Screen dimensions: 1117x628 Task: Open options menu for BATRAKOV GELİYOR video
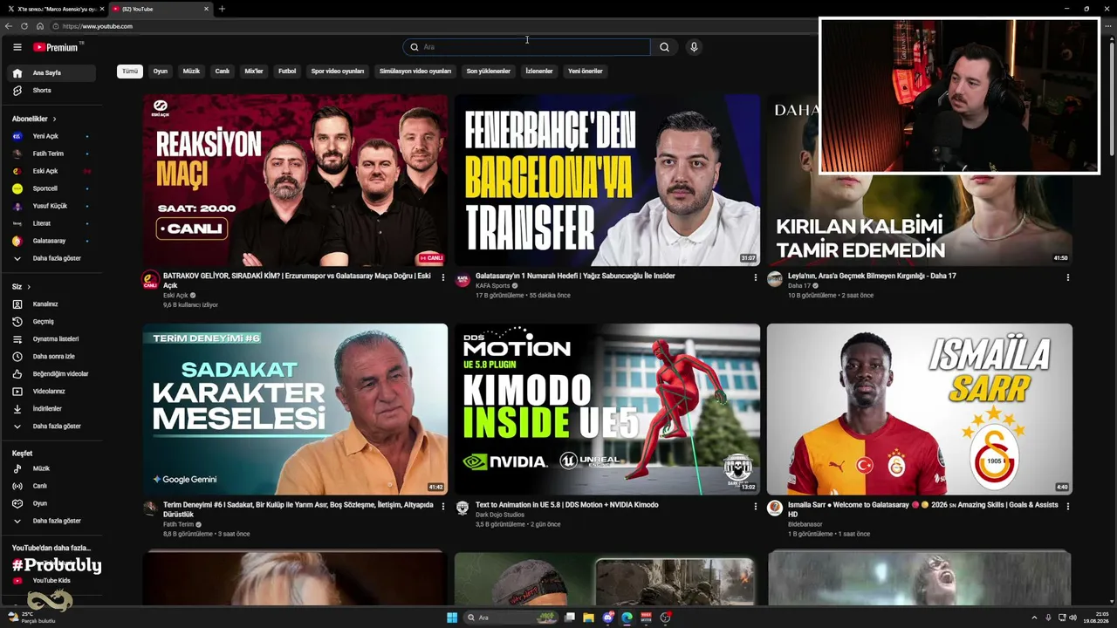coord(442,277)
